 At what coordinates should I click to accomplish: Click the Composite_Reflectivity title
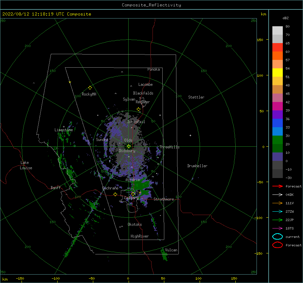tap(151, 5)
